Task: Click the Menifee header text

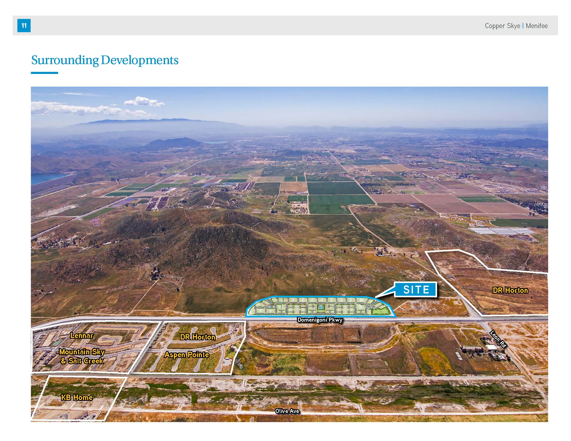Action: (536, 26)
